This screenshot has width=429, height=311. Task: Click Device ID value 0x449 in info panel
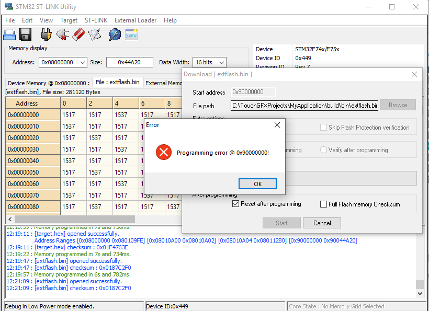(303, 58)
